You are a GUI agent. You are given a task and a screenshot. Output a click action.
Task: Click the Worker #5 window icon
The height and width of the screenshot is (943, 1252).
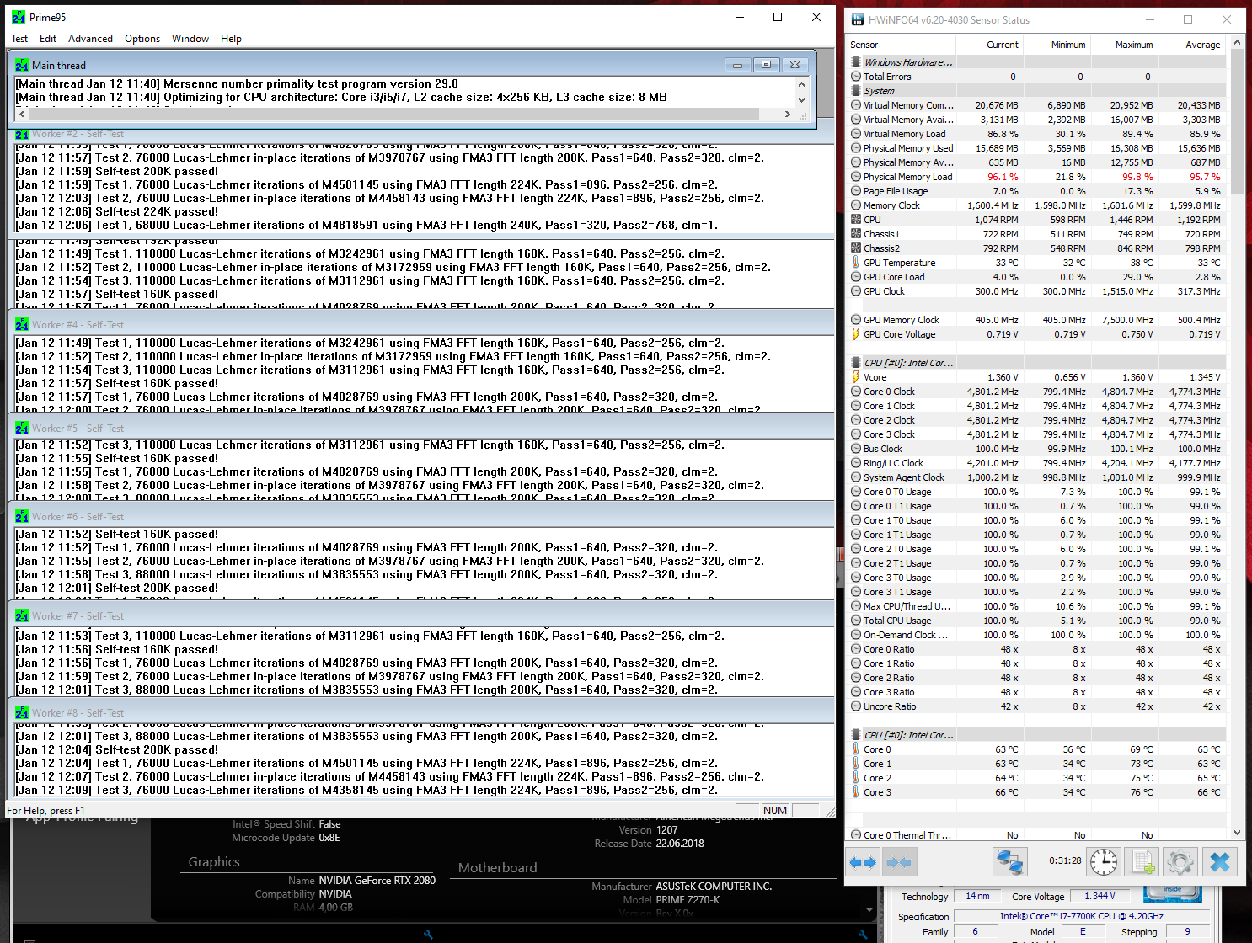(x=22, y=428)
